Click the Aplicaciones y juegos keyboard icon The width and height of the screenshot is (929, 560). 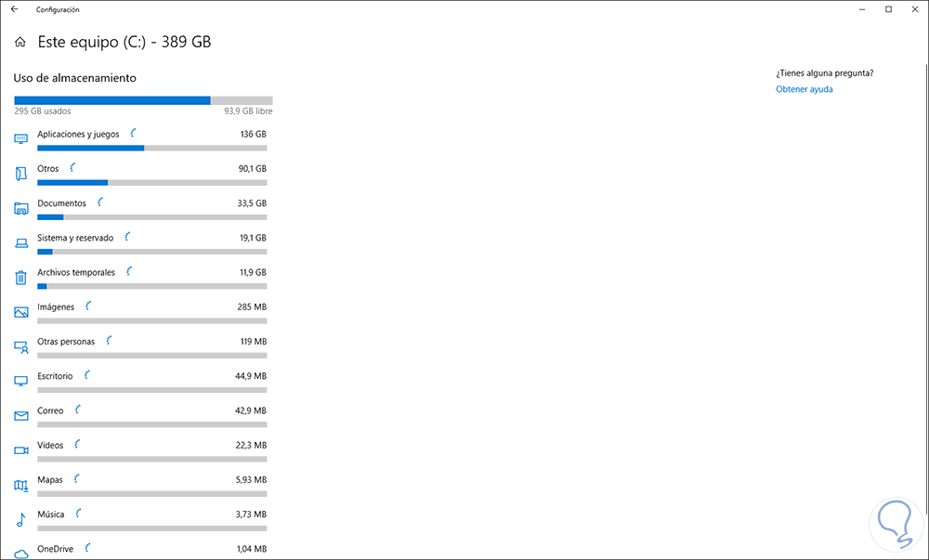21,139
